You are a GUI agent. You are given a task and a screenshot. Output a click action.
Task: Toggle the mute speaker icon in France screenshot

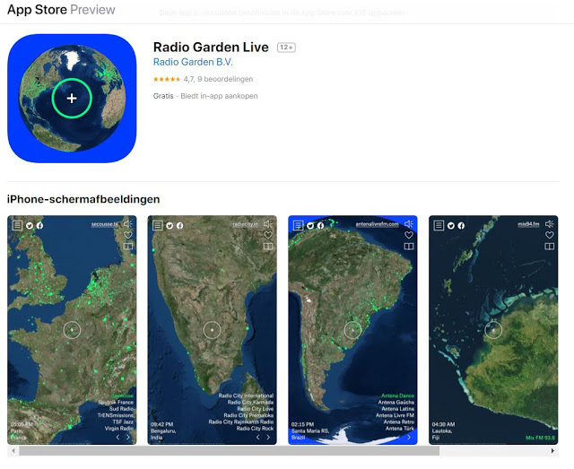coord(127,223)
